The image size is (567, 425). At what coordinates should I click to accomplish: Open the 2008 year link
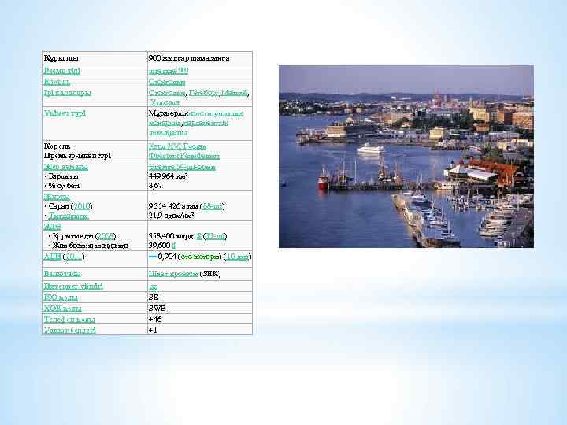[x=106, y=236]
